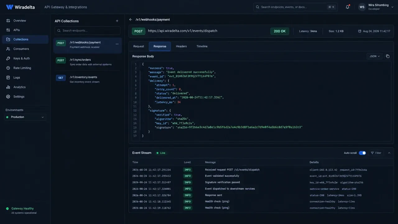Open Filter for event stream

pos(376,153)
